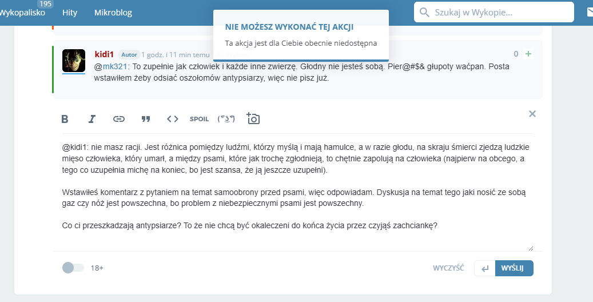Click the Szukaj w Wykopie search field
This screenshot has width=593, height=302.
(x=498, y=12)
